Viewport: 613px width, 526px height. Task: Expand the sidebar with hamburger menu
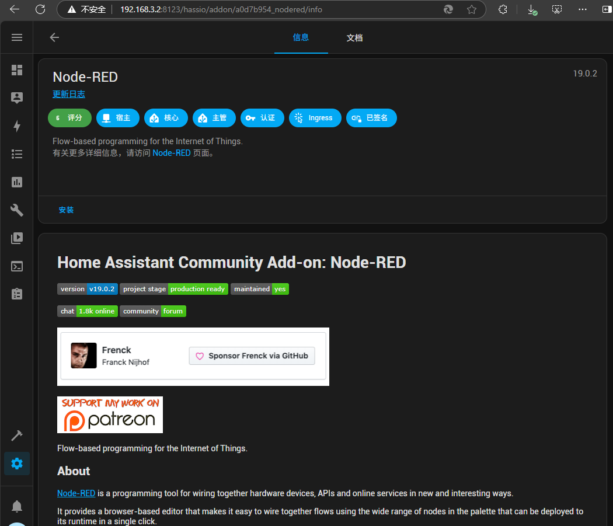(x=17, y=37)
